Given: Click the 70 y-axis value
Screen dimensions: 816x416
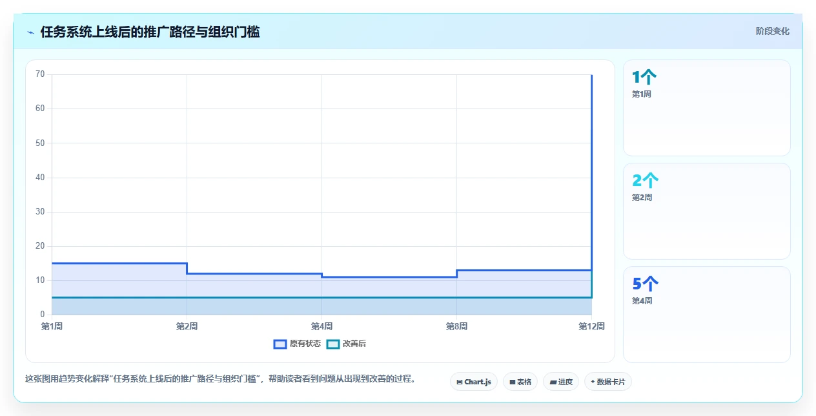Looking at the screenshot, I should tap(40, 74).
